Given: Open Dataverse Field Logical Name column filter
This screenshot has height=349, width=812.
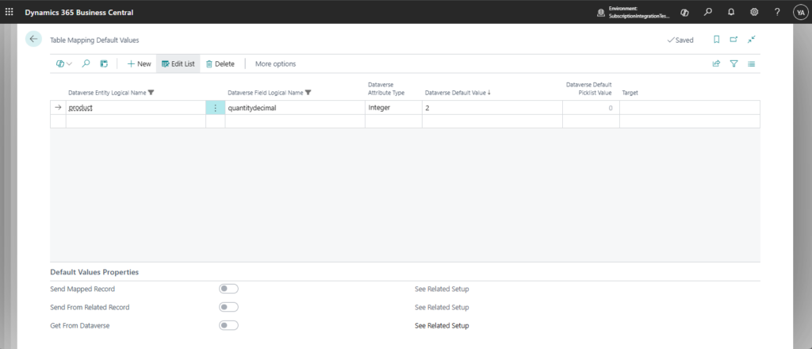Looking at the screenshot, I should (x=308, y=93).
